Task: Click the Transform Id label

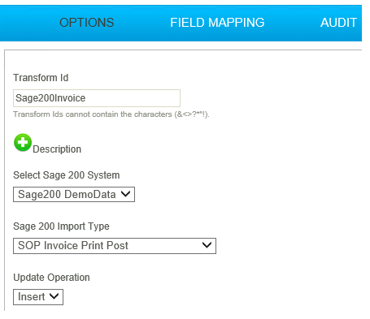Action: 41,78
